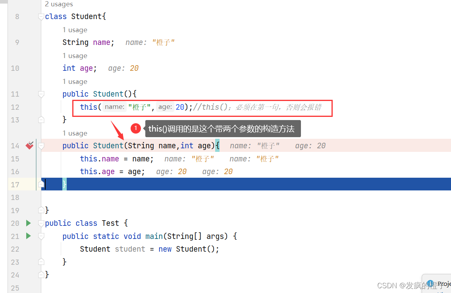The height and width of the screenshot is (293, 451).
Task: Open "1 usage" hint above String name
Action: pos(75,30)
